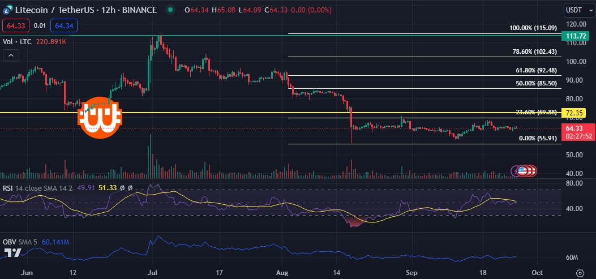Open the frontmost US flag economic event
The height and width of the screenshot is (279, 596).
[x=522, y=171]
